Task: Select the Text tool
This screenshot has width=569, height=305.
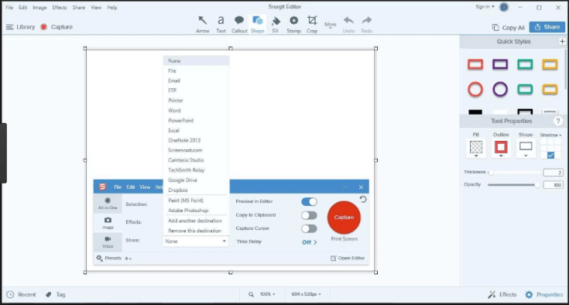Action: click(x=221, y=24)
